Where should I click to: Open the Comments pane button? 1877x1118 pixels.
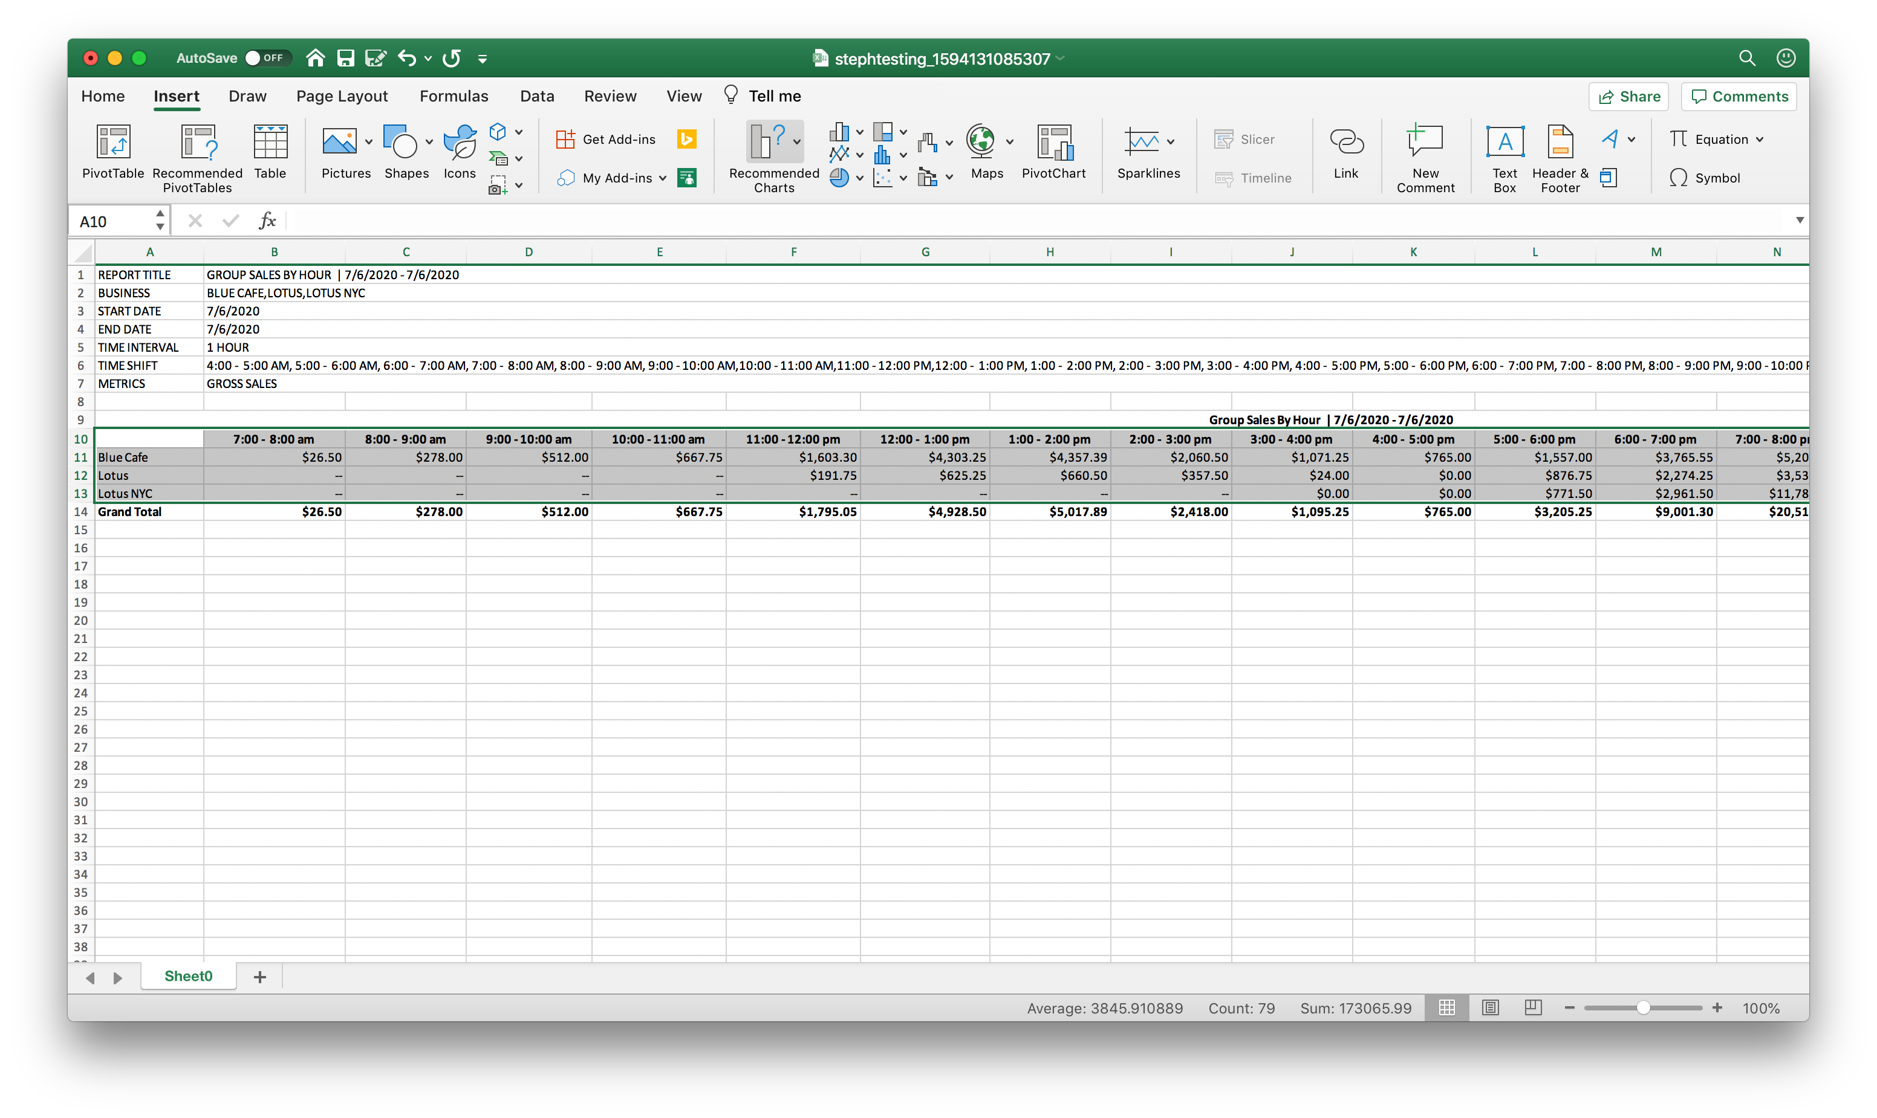click(1739, 97)
